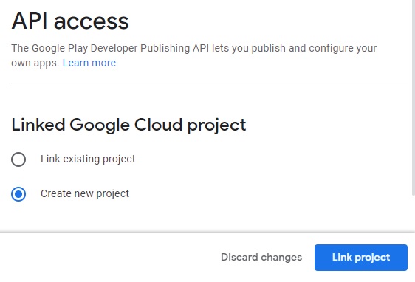
Task: Click the 'Link existing project' label text
Action: (88, 159)
